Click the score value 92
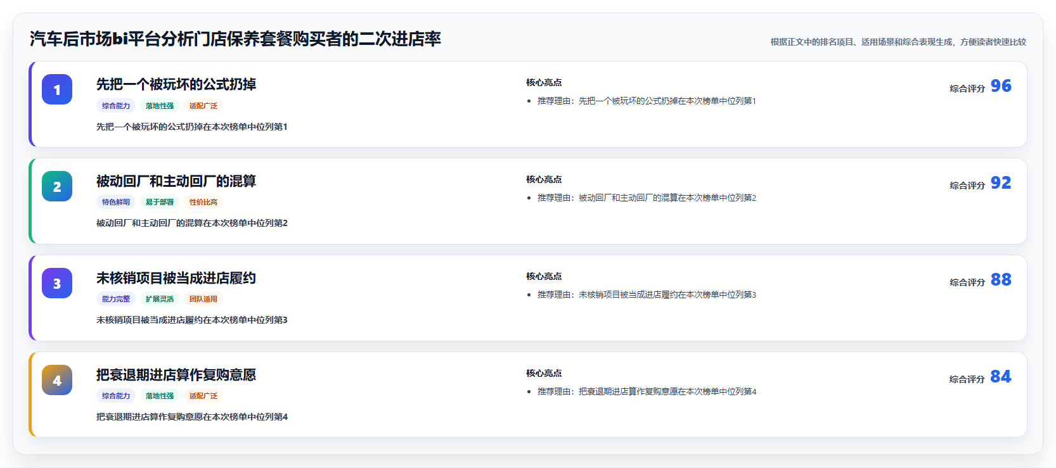This screenshot has width=1056, height=468. pos(1001,183)
